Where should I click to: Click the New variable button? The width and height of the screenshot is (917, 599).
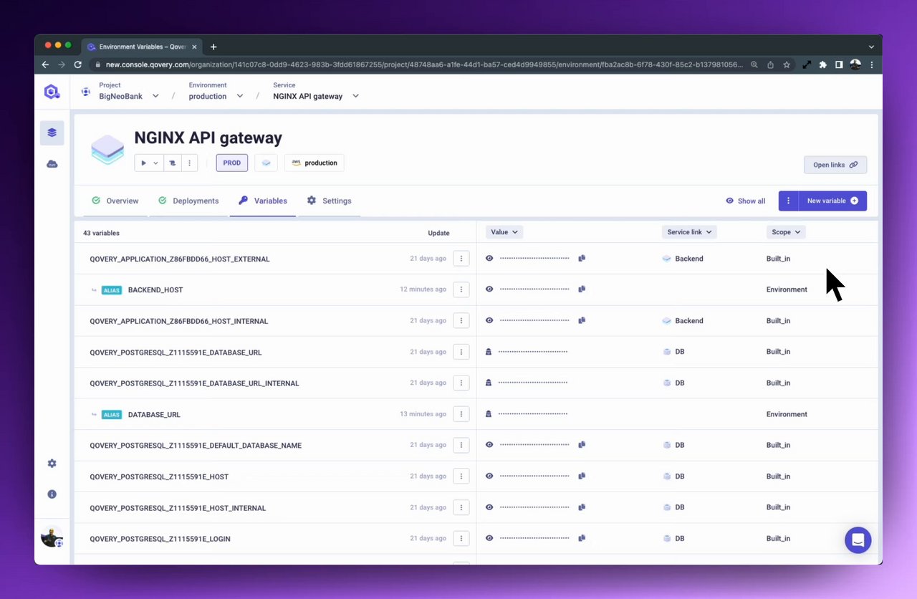coord(832,201)
